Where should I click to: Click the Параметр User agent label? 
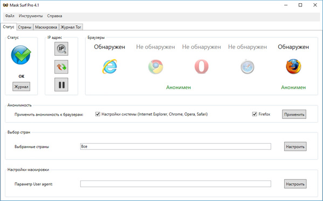[33, 184]
